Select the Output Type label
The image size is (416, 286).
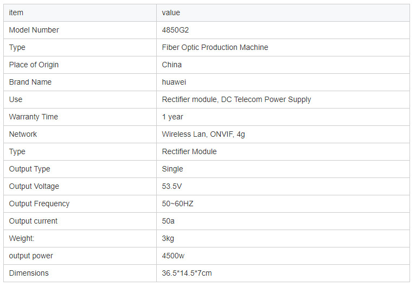tap(30, 169)
